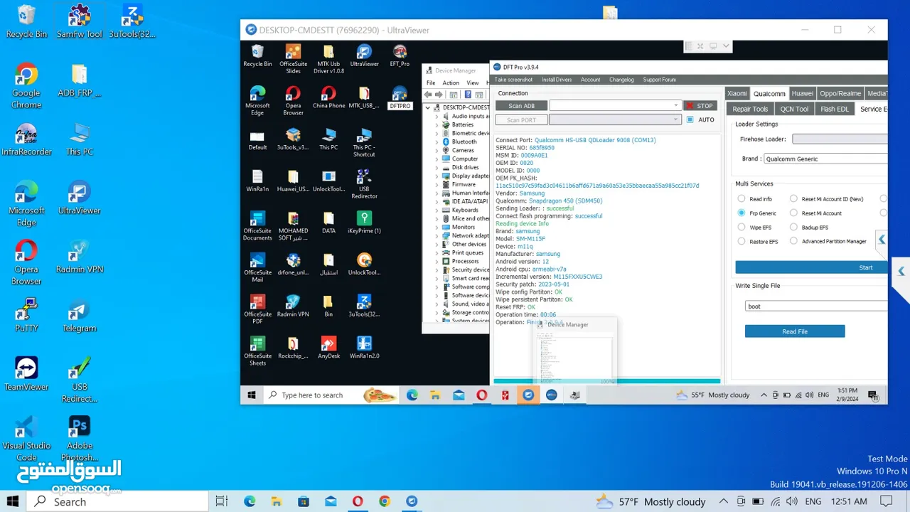Open the boot partition dropdown

click(x=816, y=306)
